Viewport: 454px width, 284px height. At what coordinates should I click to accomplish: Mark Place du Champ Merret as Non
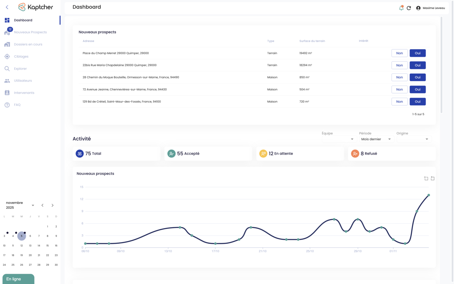coord(399,53)
